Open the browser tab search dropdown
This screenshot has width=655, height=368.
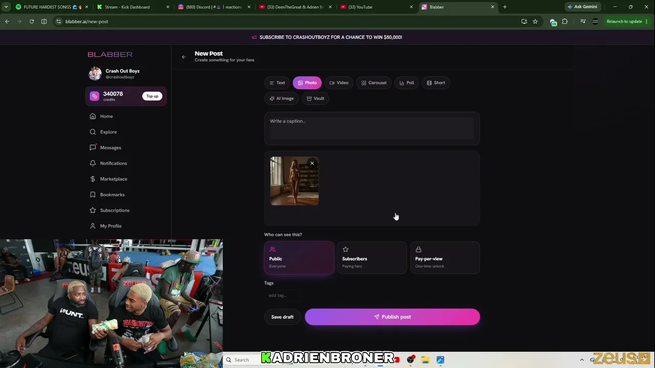[x=7, y=7]
